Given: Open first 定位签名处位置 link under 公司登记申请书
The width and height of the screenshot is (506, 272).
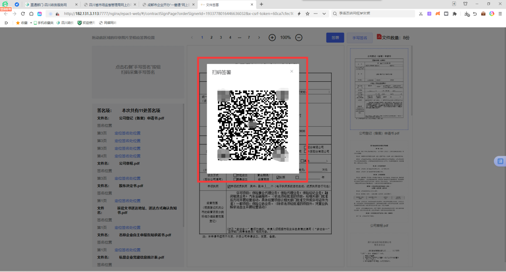Looking at the screenshot, I should (127, 133).
